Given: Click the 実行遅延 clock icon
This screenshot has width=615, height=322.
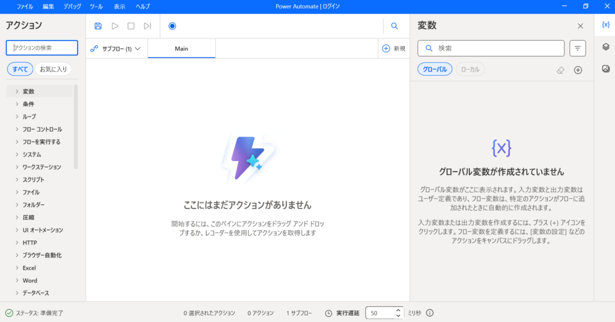Looking at the screenshot, I should coord(329,313).
